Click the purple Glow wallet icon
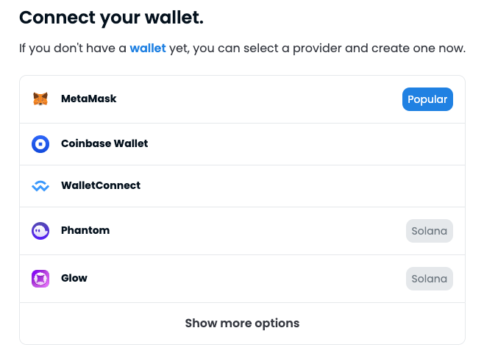484x364 pixels. [40, 279]
